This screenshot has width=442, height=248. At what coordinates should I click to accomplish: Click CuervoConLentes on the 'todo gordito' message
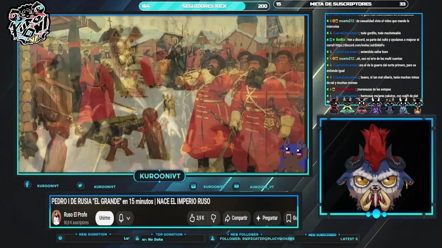tap(345, 33)
